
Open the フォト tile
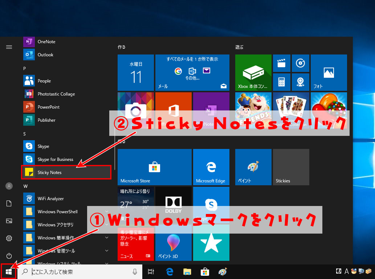329,73
